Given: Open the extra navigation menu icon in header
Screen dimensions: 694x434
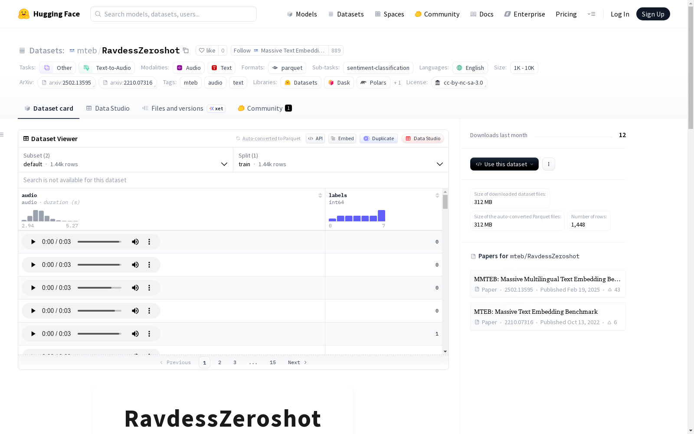Looking at the screenshot, I should tap(591, 14).
